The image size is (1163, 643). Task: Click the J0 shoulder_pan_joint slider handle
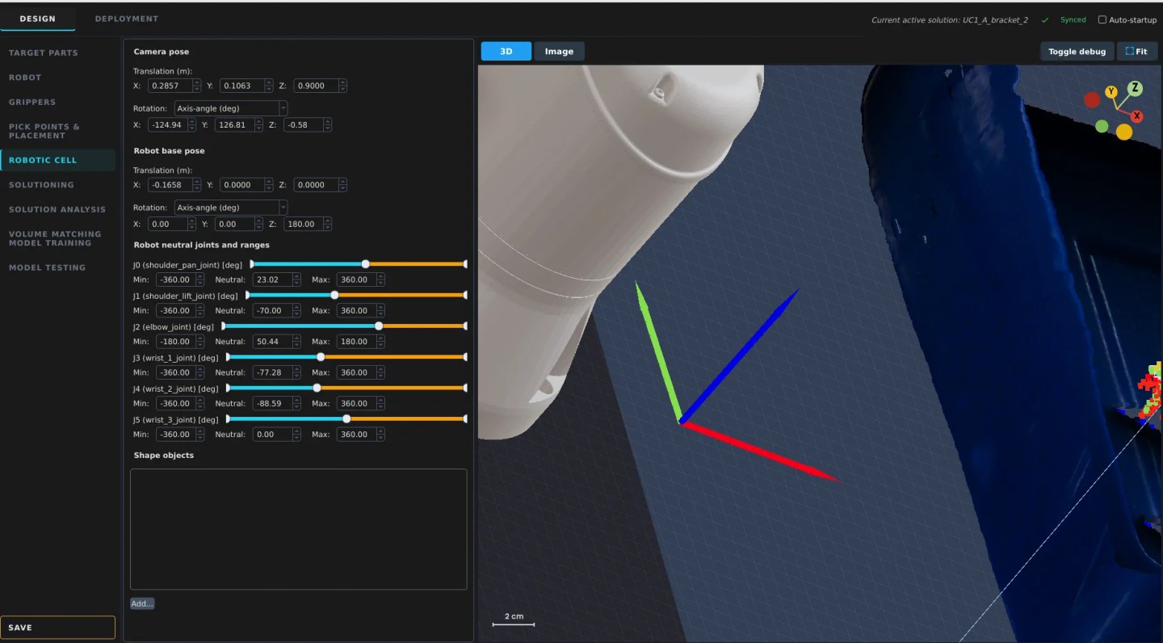(365, 264)
